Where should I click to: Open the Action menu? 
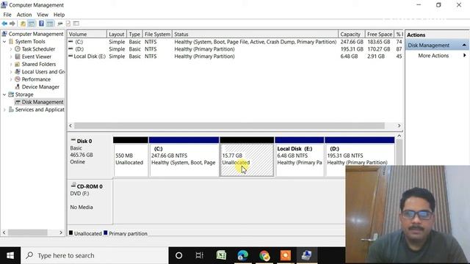(24, 15)
